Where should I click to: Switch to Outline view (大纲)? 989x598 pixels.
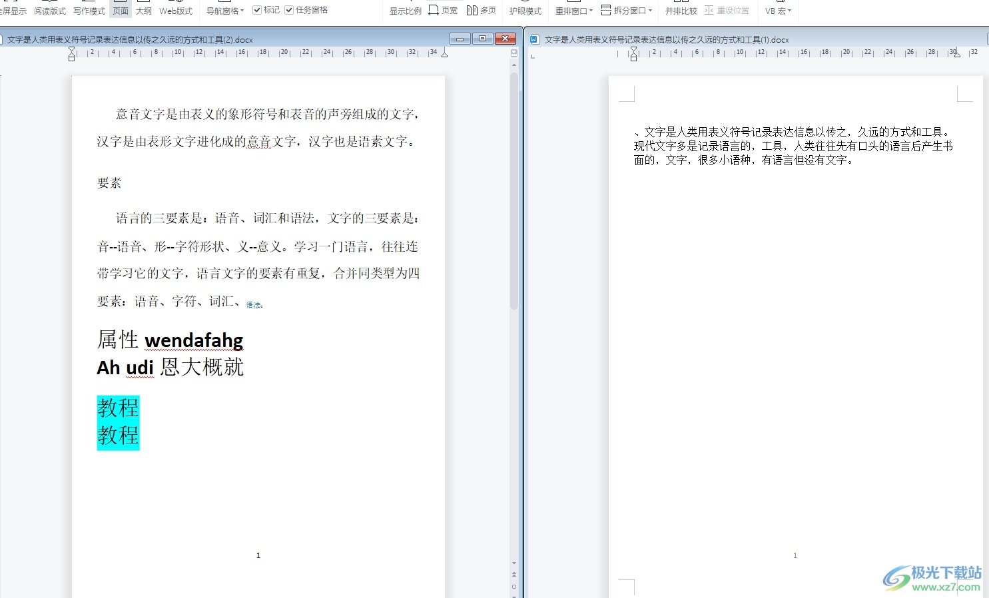tap(144, 11)
